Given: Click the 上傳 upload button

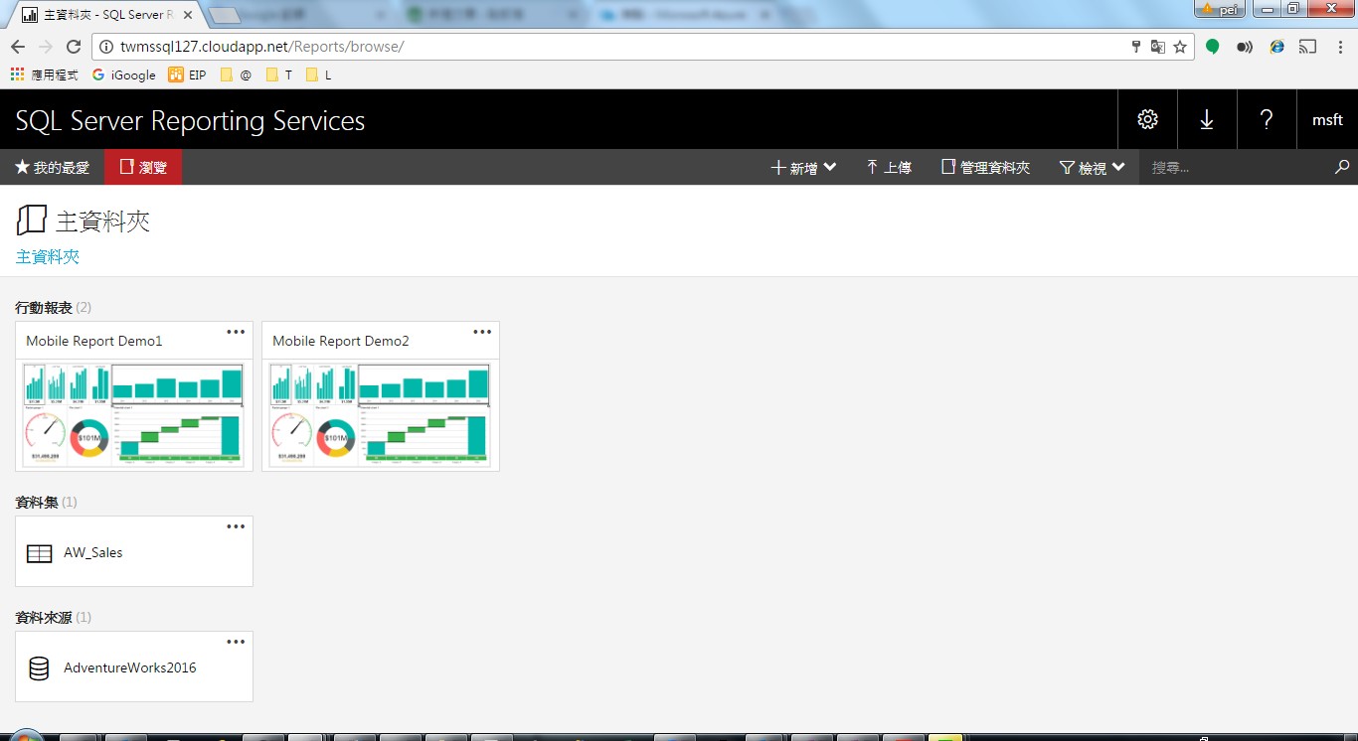Looking at the screenshot, I should click(888, 168).
